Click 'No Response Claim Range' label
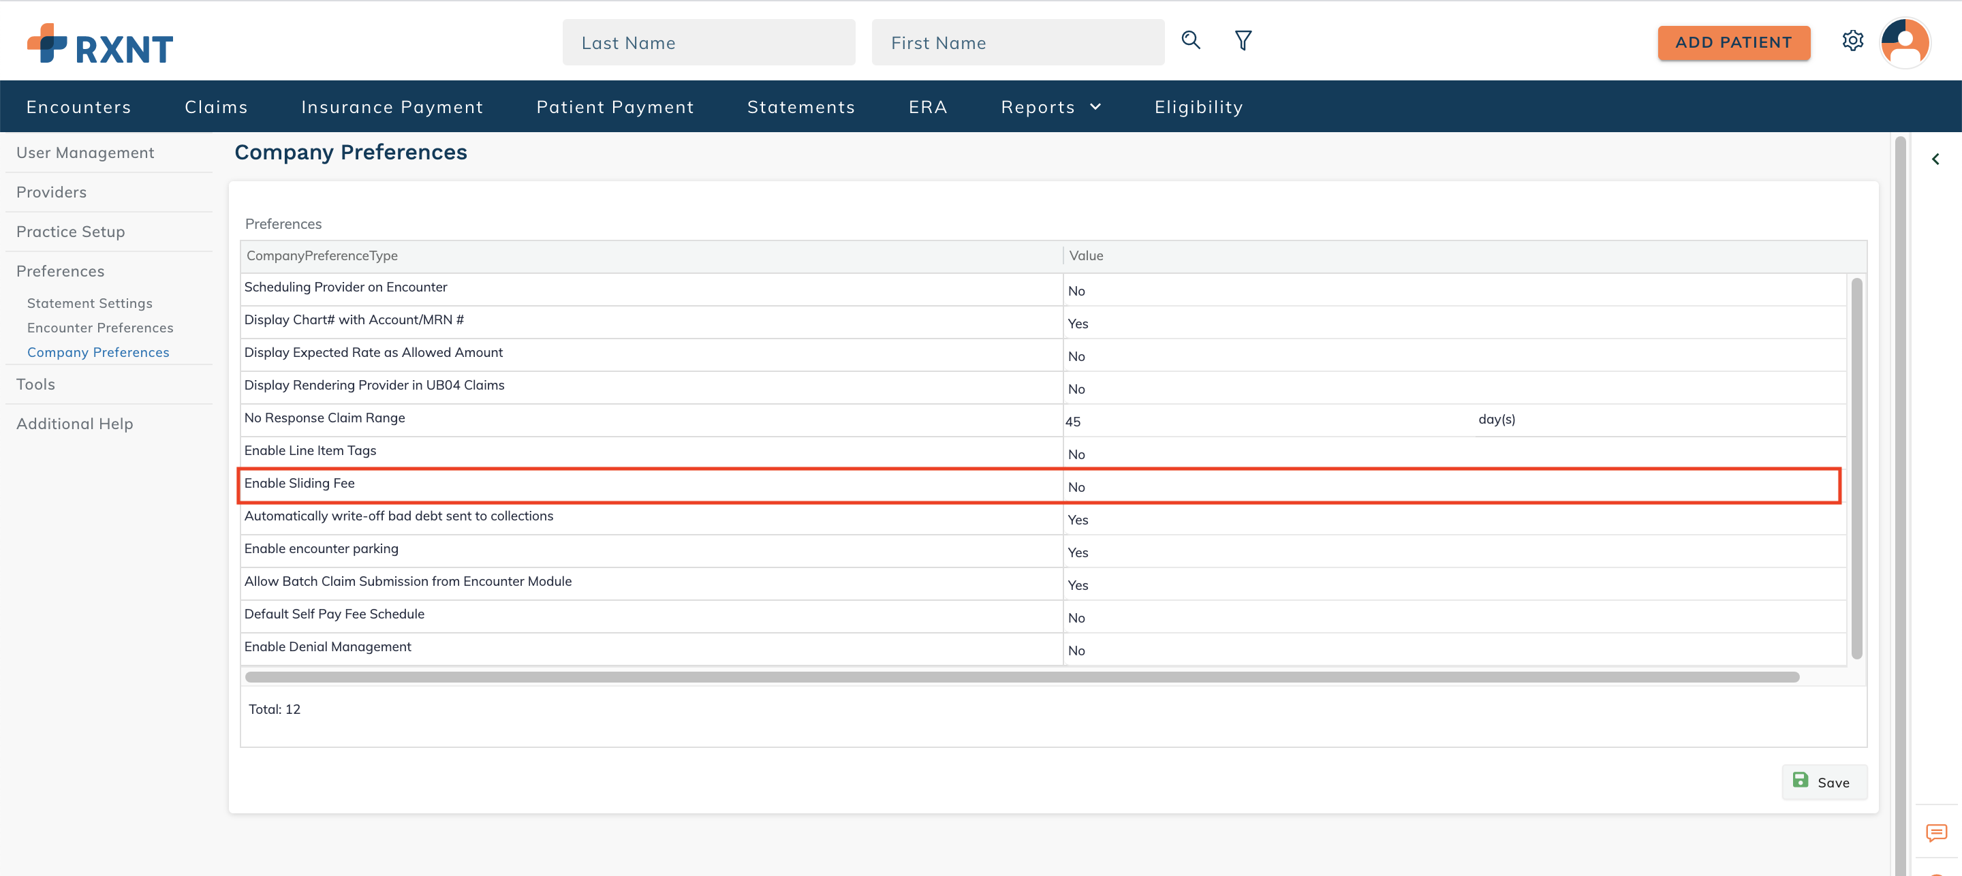The height and width of the screenshot is (876, 1962). tap(324, 418)
